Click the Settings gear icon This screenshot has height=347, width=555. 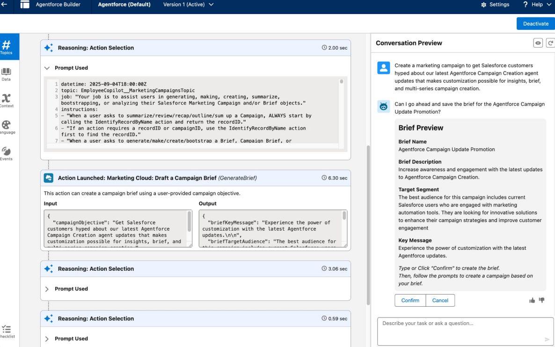click(483, 5)
